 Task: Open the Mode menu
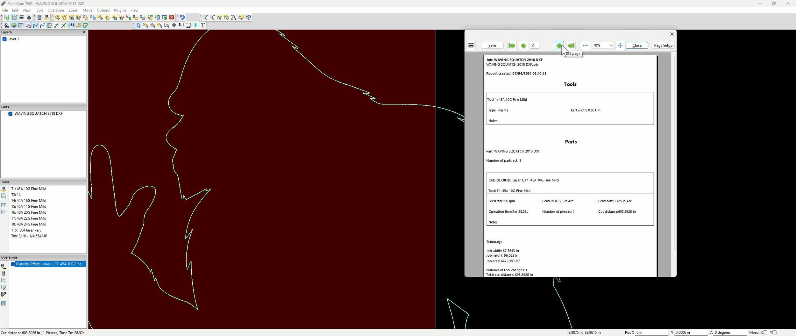coord(88,10)
